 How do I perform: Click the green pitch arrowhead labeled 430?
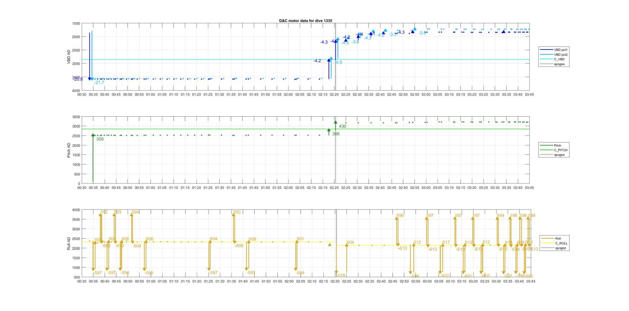pos(336,122)
